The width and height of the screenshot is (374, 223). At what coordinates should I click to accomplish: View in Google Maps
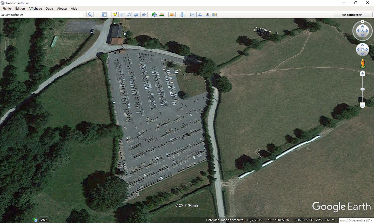[215, 15]
